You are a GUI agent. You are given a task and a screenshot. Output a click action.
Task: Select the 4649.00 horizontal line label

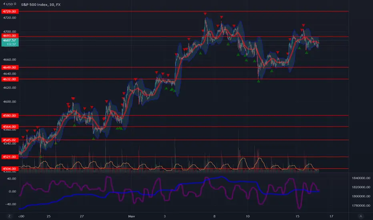coord(10,68)
